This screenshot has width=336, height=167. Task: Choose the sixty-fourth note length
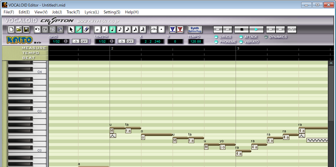[143, 29]
